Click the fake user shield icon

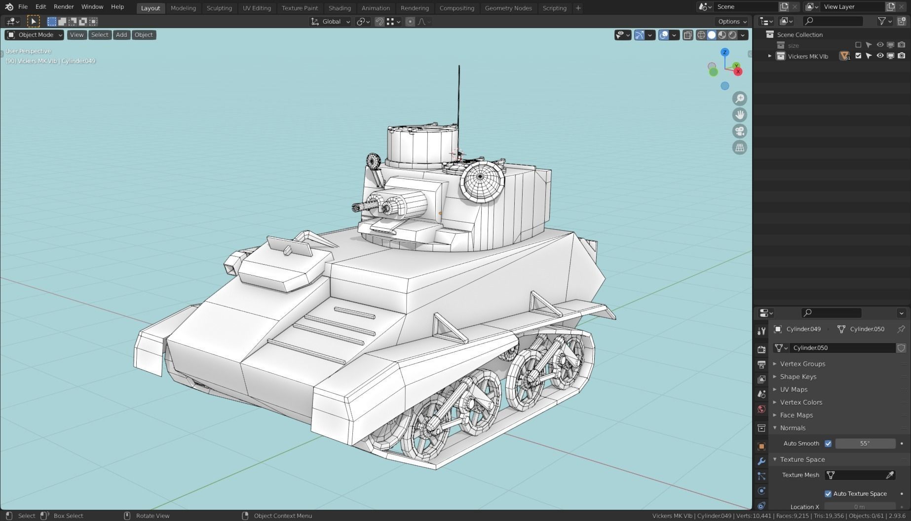pos(901,347)
